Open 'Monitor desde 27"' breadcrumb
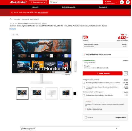 click(x=34, y=19)
